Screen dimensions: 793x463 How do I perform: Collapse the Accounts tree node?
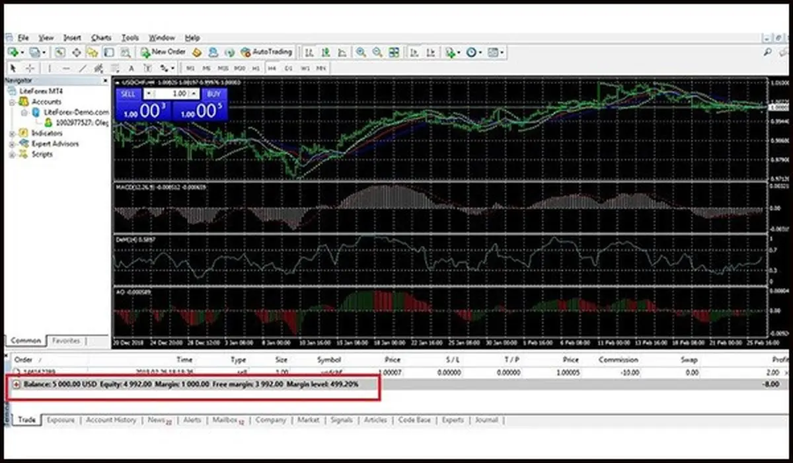tap(13, 103)
